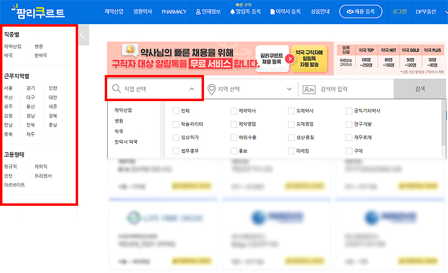
Task: Click the 약국 HOT table cell
Action: 389,50
